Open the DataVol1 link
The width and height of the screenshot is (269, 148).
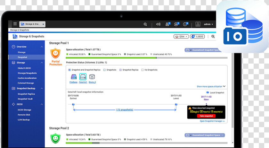click(x=83, y=82)
